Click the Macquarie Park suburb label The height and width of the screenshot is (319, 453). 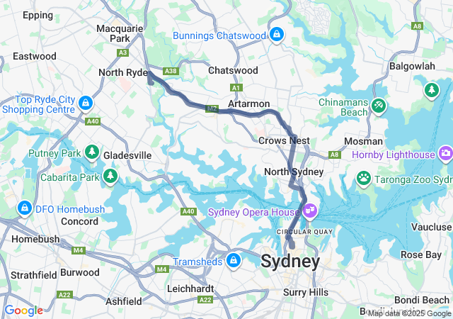click(120, 33)
